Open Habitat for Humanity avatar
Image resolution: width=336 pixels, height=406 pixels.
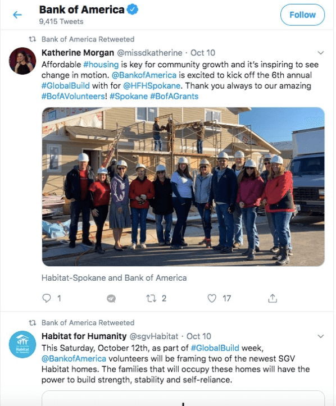[22, 344]
